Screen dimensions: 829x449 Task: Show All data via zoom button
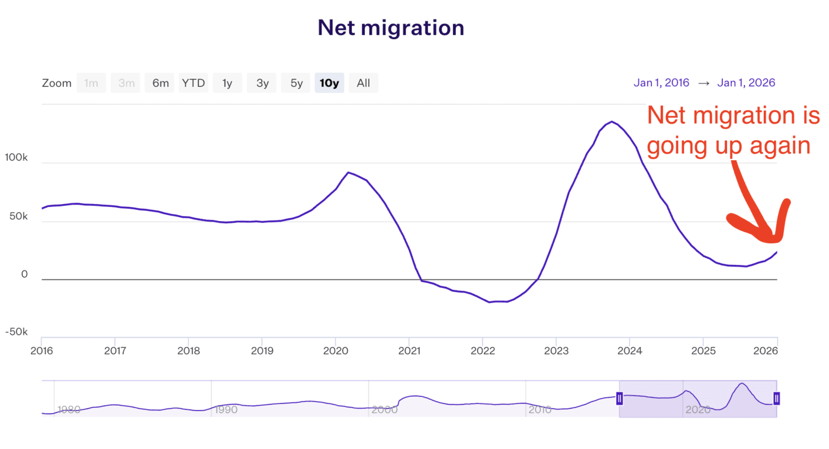click(363, 83)
